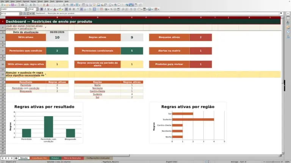Screen dimensions: 291x163
Task: Open Find and Replace icon
Action: (x=64, y=5)
